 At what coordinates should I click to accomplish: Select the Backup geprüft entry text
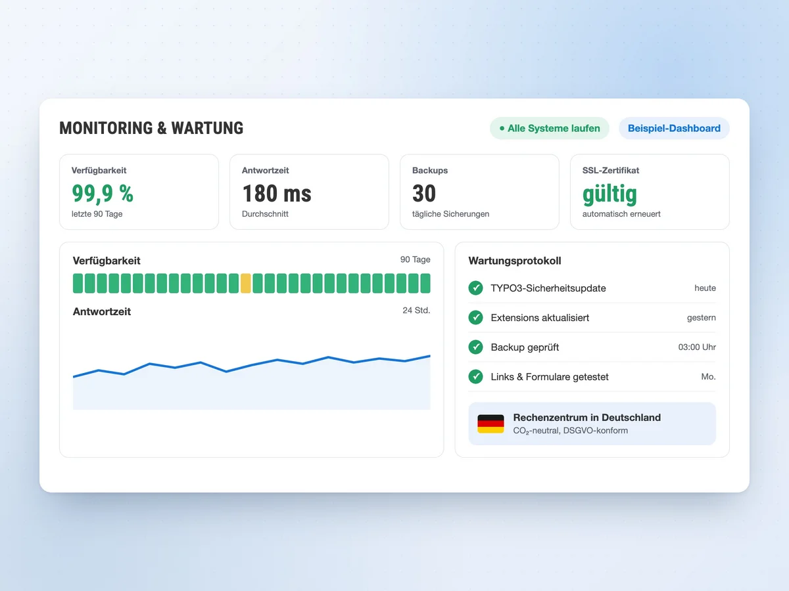525,347
